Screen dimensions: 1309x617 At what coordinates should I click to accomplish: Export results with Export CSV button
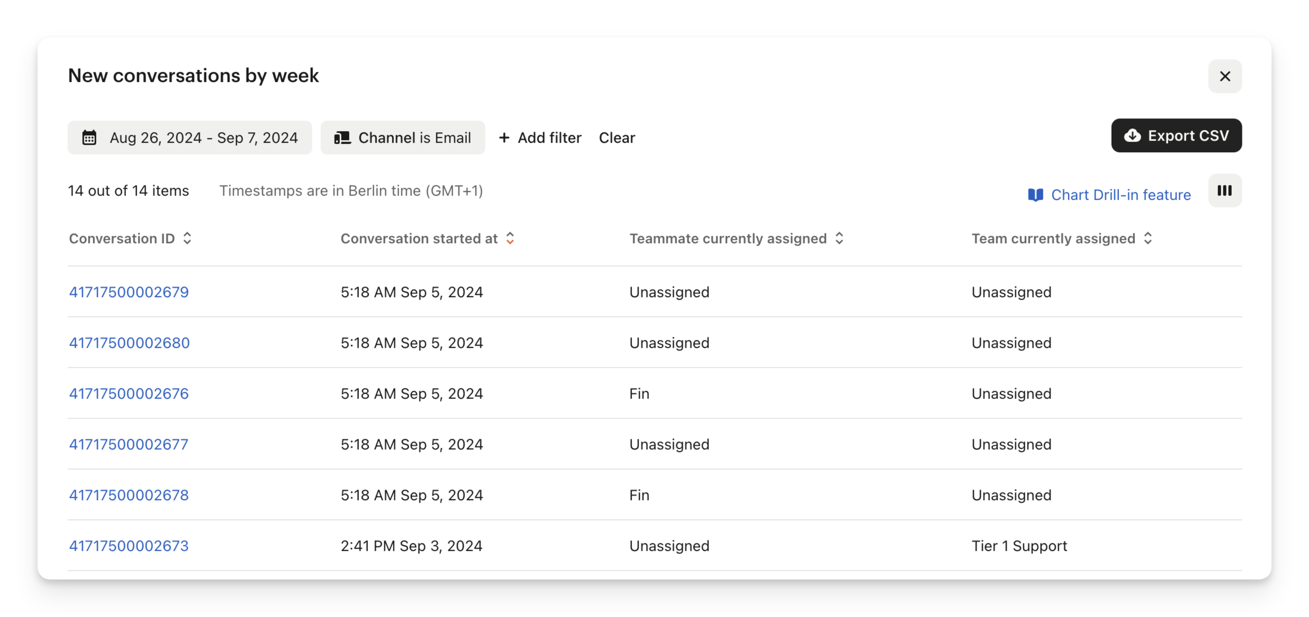(1176, 136)
